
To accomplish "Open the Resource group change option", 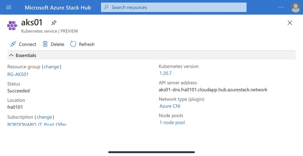I will click(x=52, y=67).
